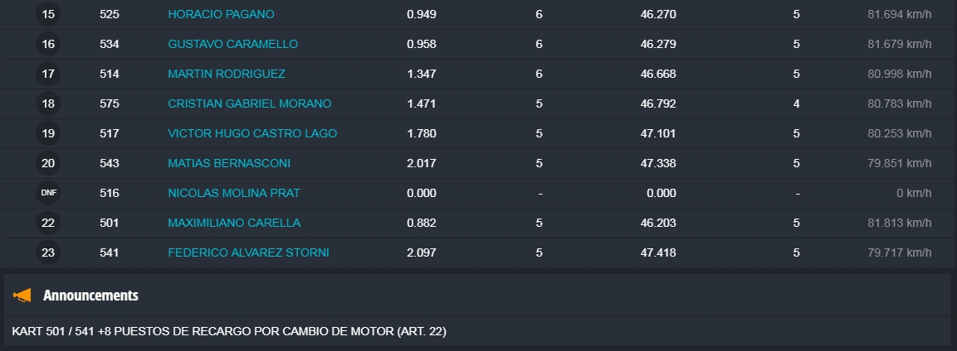The width and height of the screenshot is (957, 351).
Task: Click position badge 16
Action: (x=48, y=44)
